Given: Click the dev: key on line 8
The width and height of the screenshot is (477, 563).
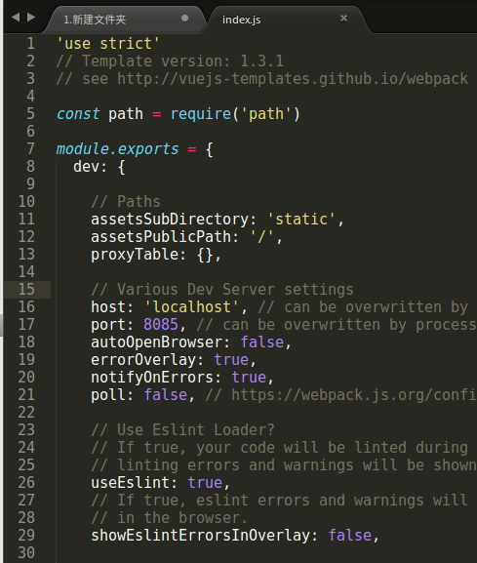Looking at the screenshot, I should tap(90, 167).
